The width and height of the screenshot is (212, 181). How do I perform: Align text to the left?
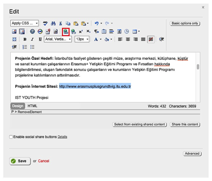pos(120,39)
